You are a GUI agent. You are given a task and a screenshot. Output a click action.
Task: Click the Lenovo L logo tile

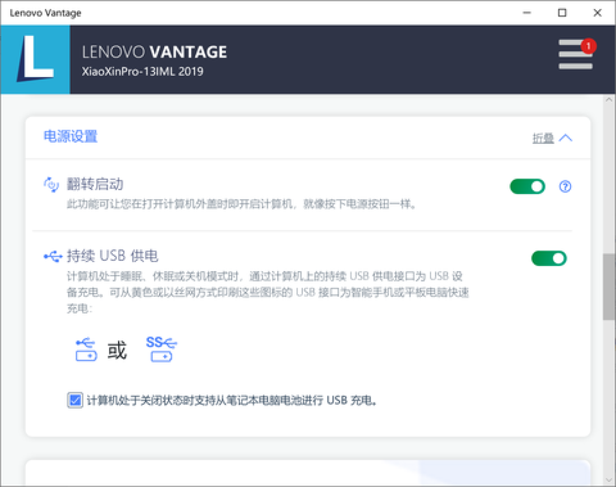pos(35,59)
